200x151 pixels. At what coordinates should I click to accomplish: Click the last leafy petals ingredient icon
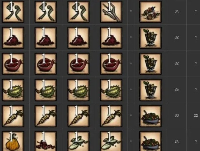111,141
